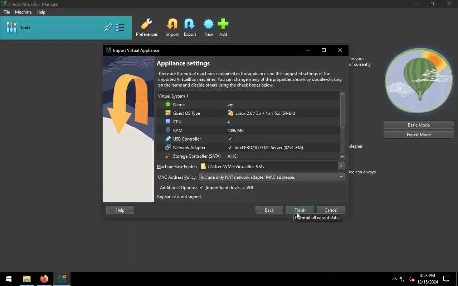Click the VirtualBox icon in the dialog title bar
The height and width of the screenshot is (286, 458).
click(108, 50)
